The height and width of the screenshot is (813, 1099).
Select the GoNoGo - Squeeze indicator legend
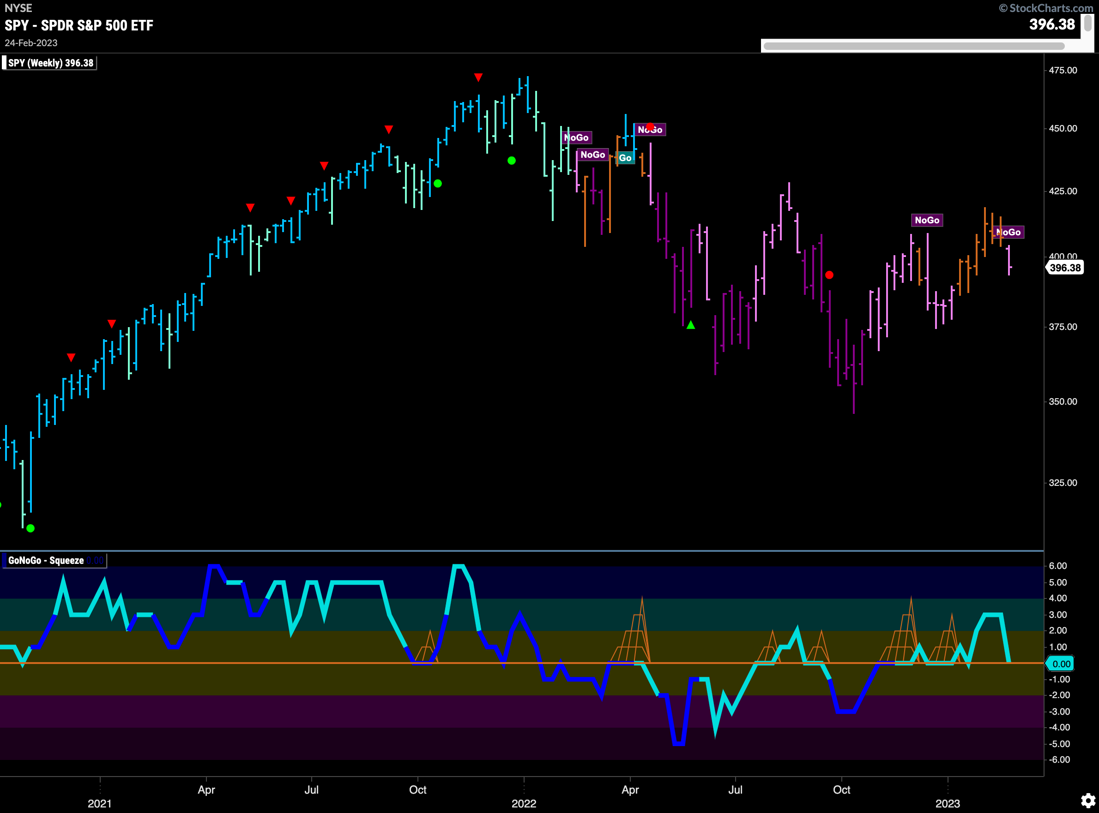[54, 561]
